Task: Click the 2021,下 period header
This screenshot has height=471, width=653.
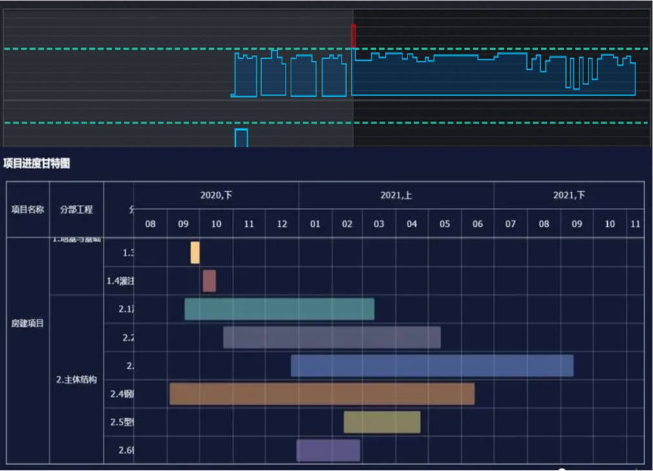Action: click(x=569, y=195)
